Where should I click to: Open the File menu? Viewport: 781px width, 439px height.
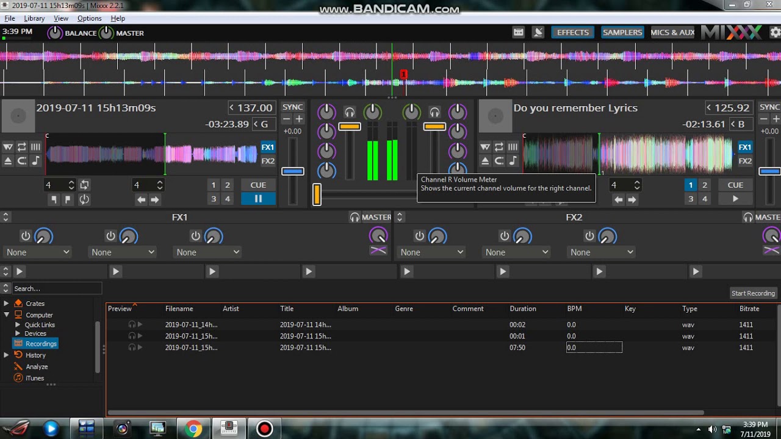click(10, 18)
